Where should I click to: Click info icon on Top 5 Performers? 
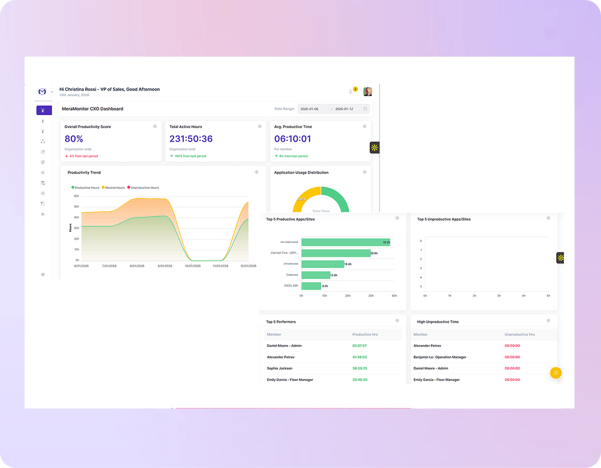397,320
